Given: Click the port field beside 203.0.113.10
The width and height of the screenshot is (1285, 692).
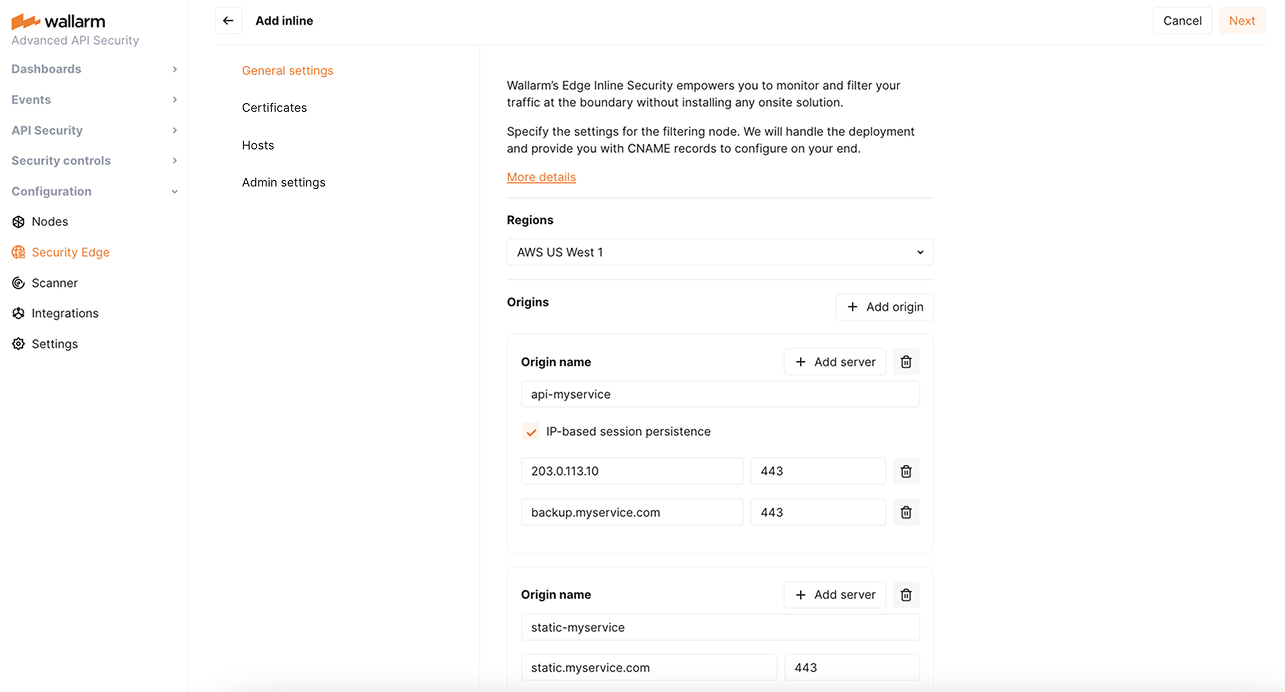Looking at the screenshot, I should pyautogui.click(x=818, y=471).
